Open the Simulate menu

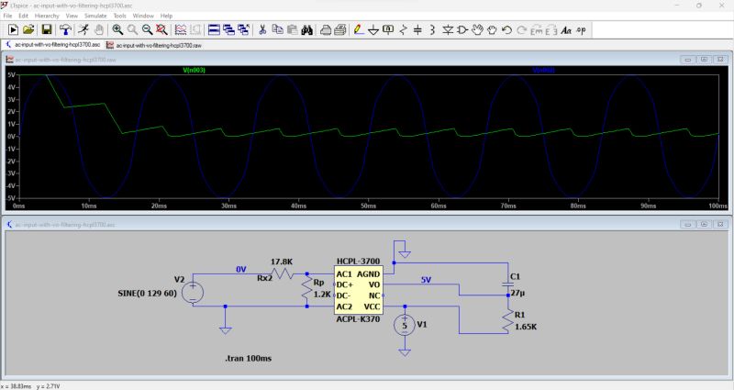tap(95, 16)
